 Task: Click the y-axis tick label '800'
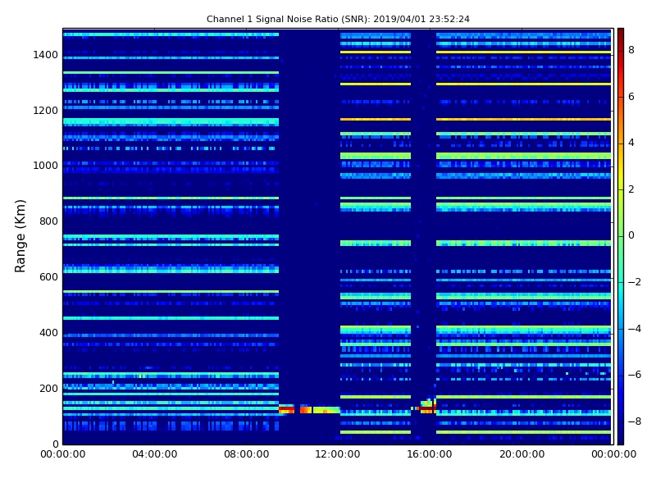[48, 221]
